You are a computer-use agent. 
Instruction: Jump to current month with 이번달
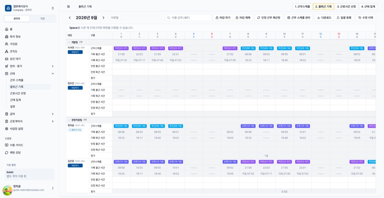point(115,18)
